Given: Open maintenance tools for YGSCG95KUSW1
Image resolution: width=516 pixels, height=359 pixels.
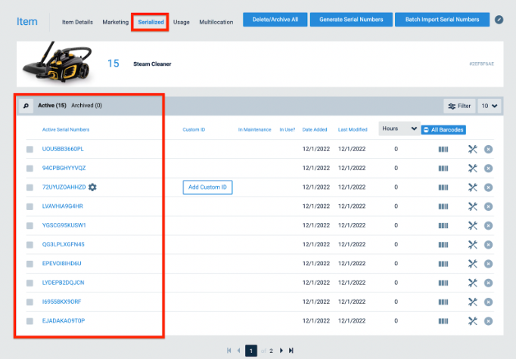Looking at the screenshot, I should 473,225.
